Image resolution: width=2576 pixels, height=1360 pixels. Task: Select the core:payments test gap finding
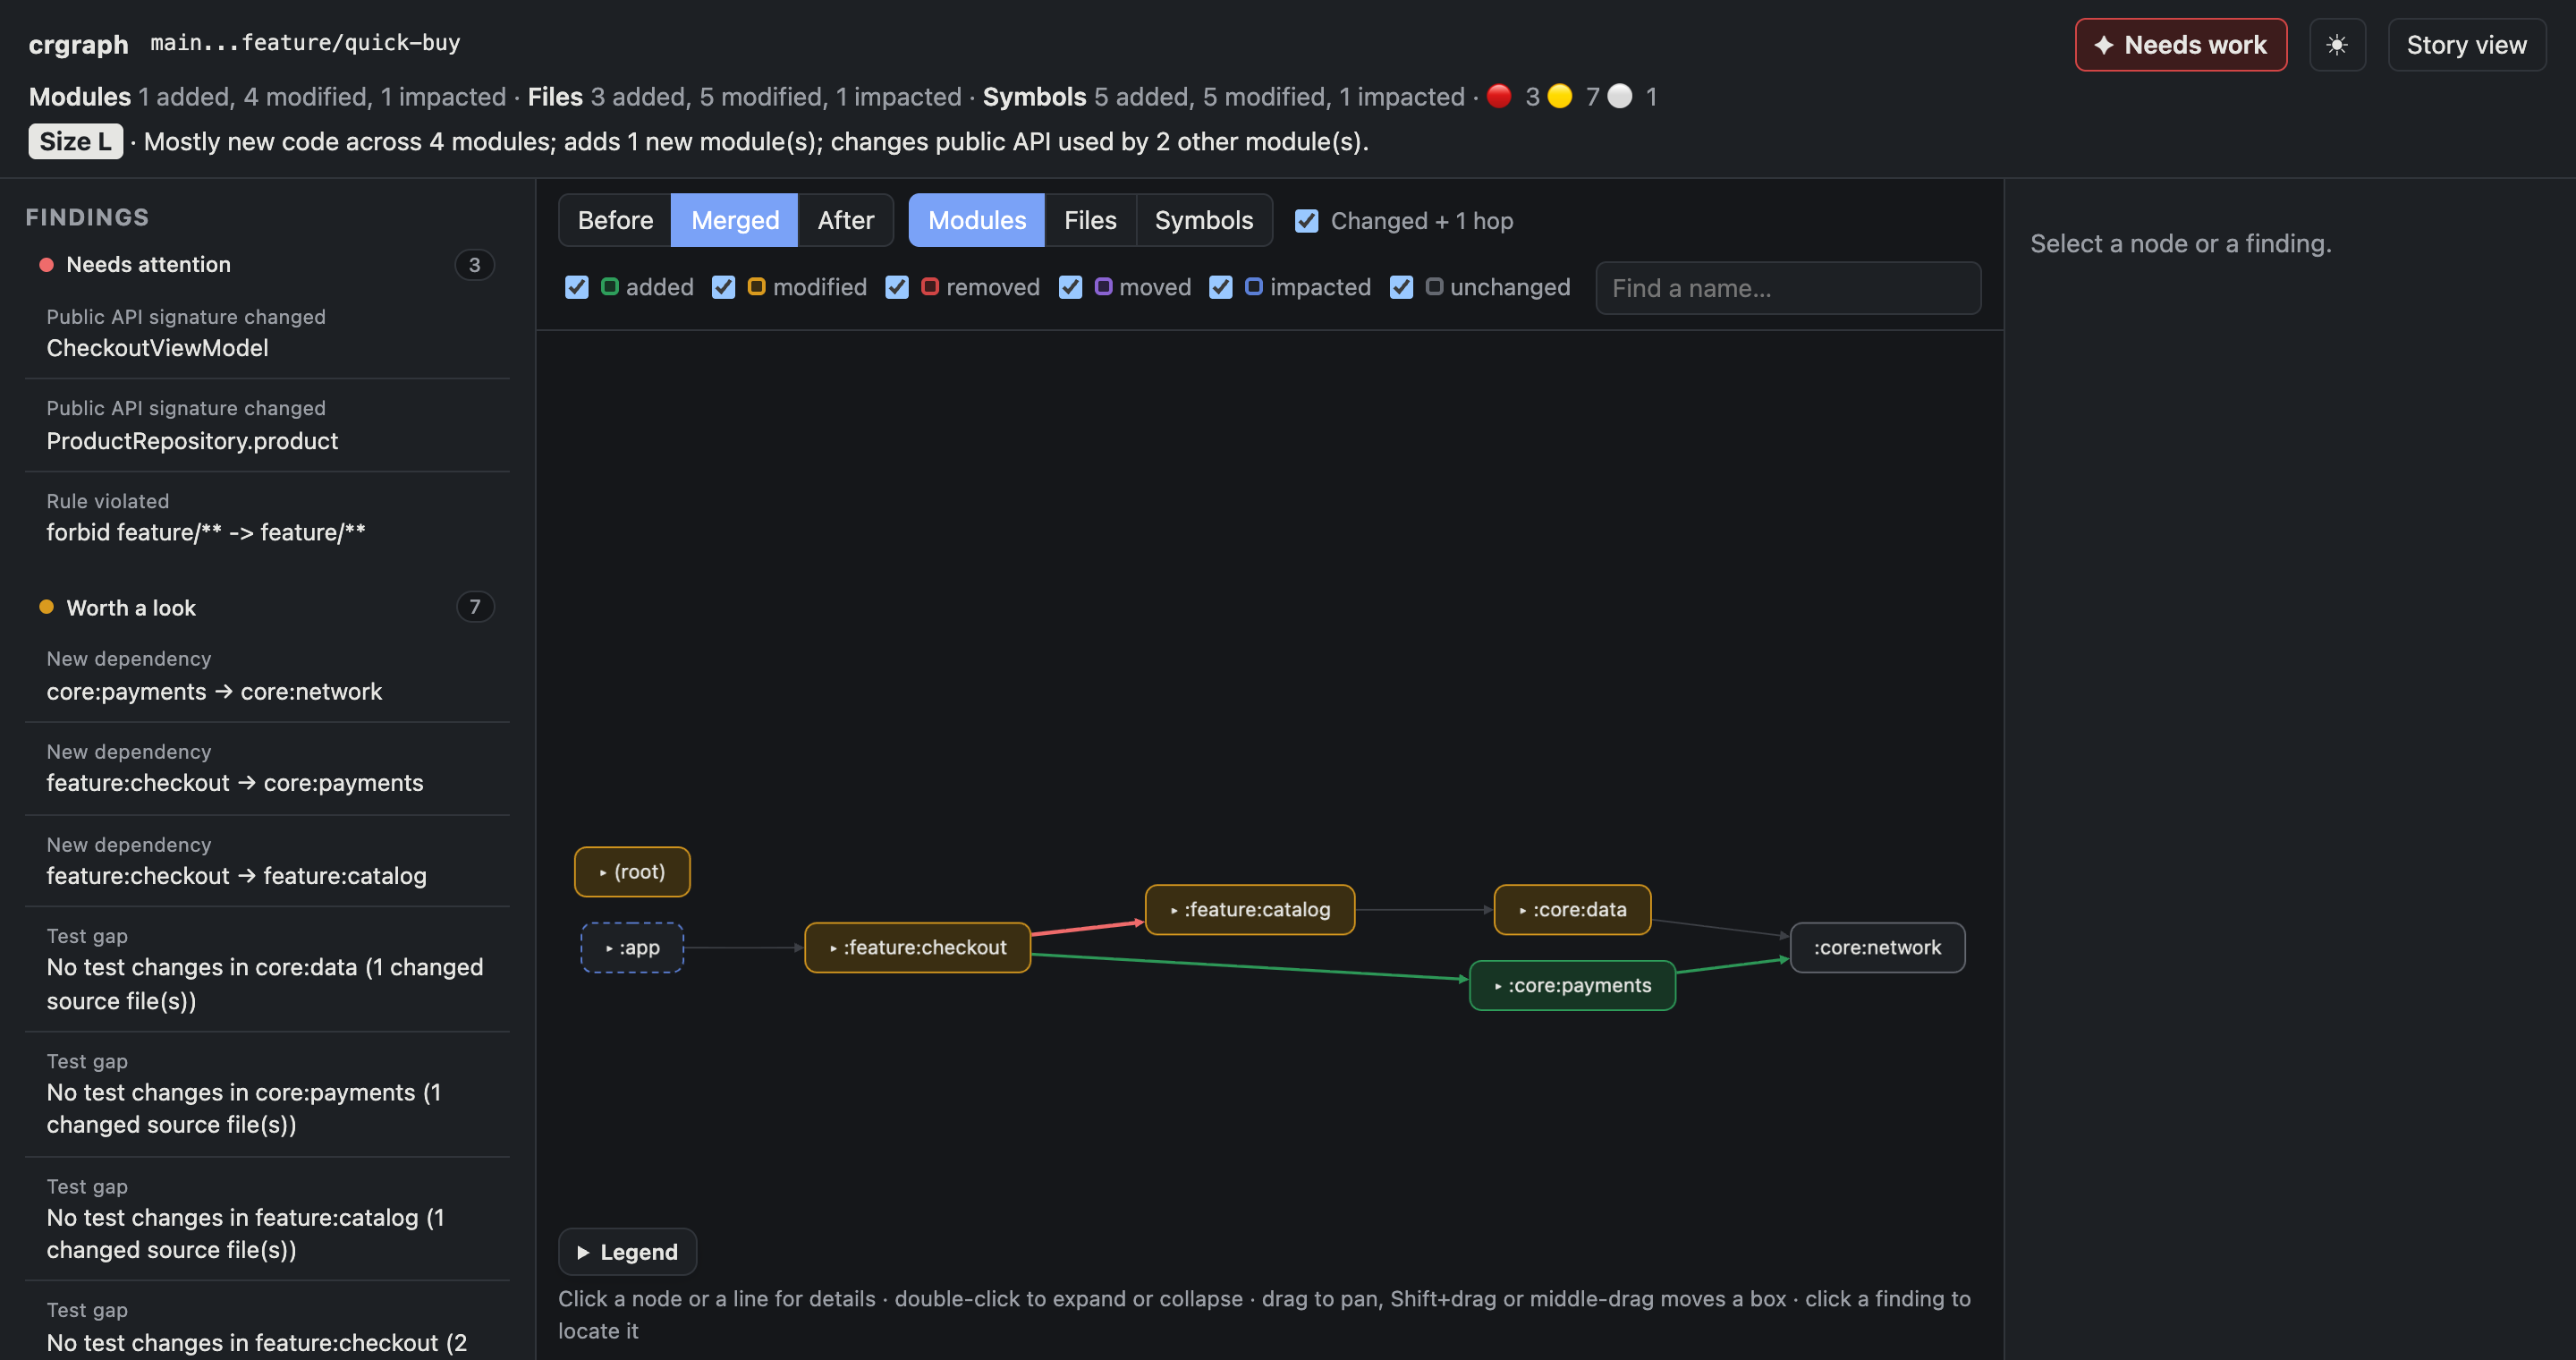(267, 1094)
